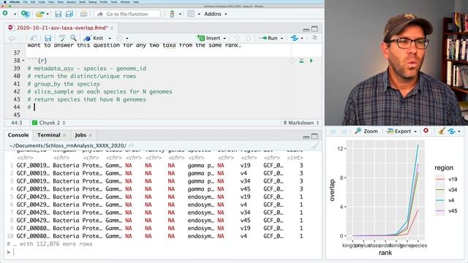Expand Knit options dropdown arrow

110,39
